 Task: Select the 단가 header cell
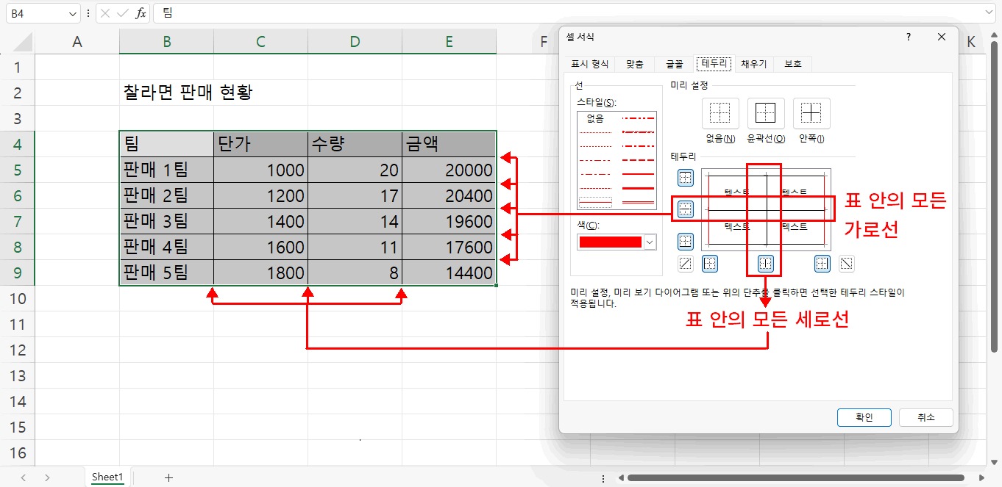click(261, 144)
